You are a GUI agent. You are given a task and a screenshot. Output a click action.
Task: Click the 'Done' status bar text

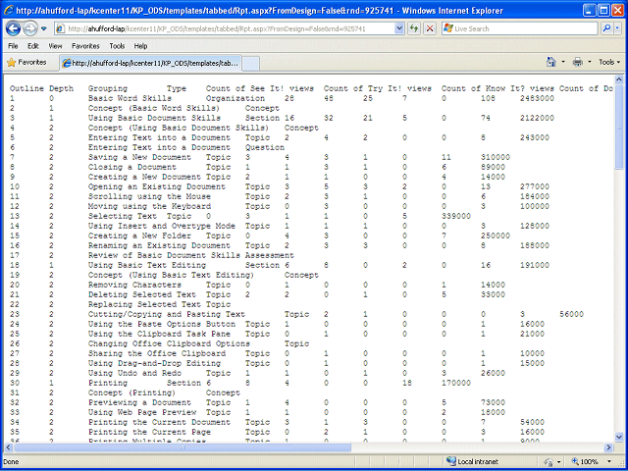(x=11, y=462)
